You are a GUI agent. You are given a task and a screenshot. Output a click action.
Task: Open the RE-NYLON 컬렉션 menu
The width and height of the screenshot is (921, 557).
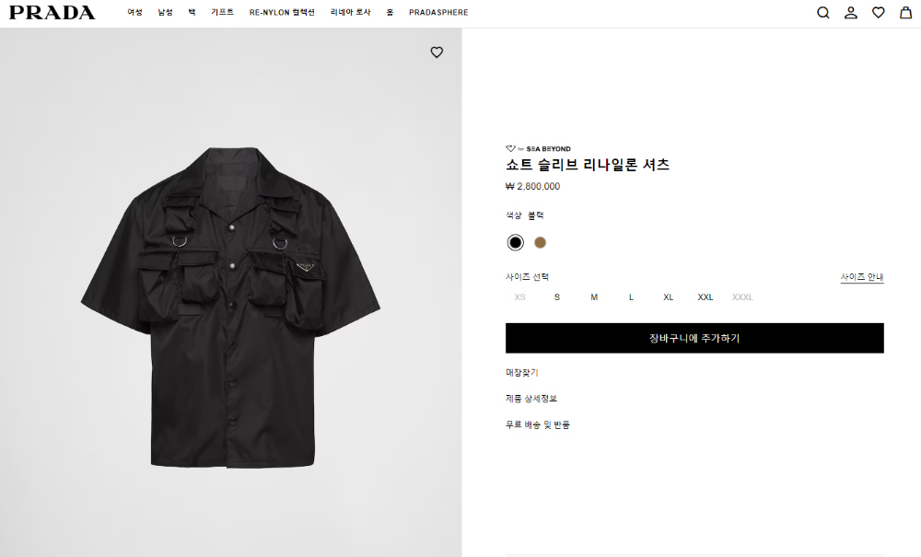click(x=282, y=13)
